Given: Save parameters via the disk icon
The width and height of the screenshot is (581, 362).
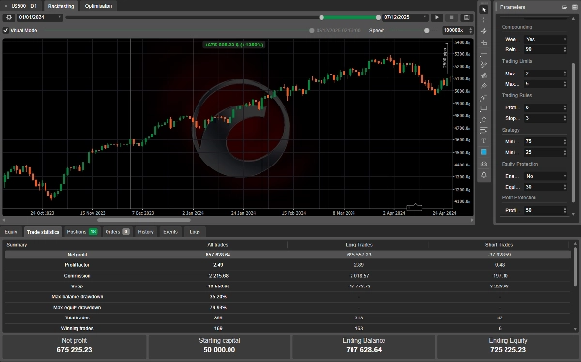Looking at the screenshot, I should pyautogui.click(x=575, y=7).
